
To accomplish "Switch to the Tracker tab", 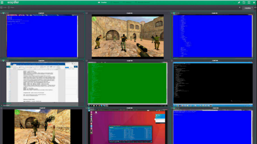I will pos(102,2).
